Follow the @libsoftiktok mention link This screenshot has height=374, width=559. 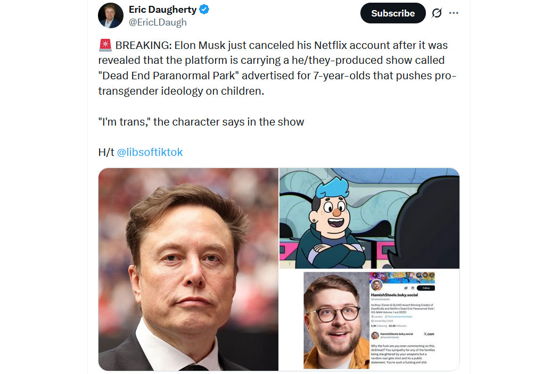coord(150,152)
